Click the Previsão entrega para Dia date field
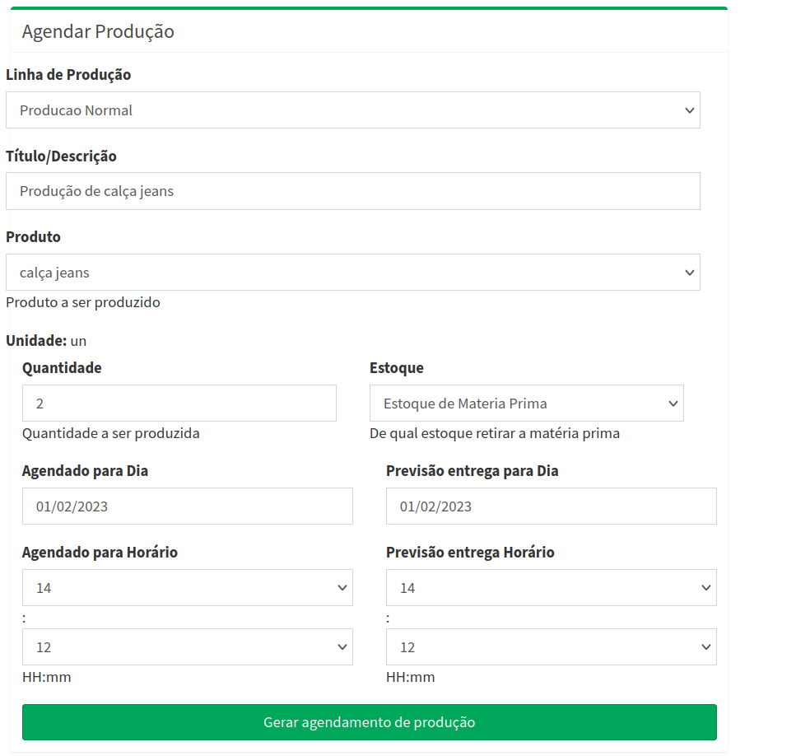Image resolution: width=796 pixels, height=756 pixels. pos(551,506)
